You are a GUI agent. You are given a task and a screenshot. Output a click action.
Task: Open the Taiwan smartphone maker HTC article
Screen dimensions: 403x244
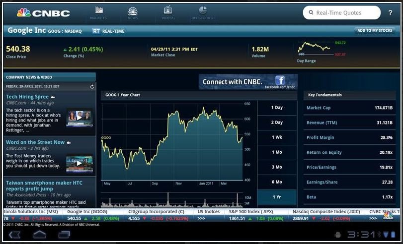(44, 186)
